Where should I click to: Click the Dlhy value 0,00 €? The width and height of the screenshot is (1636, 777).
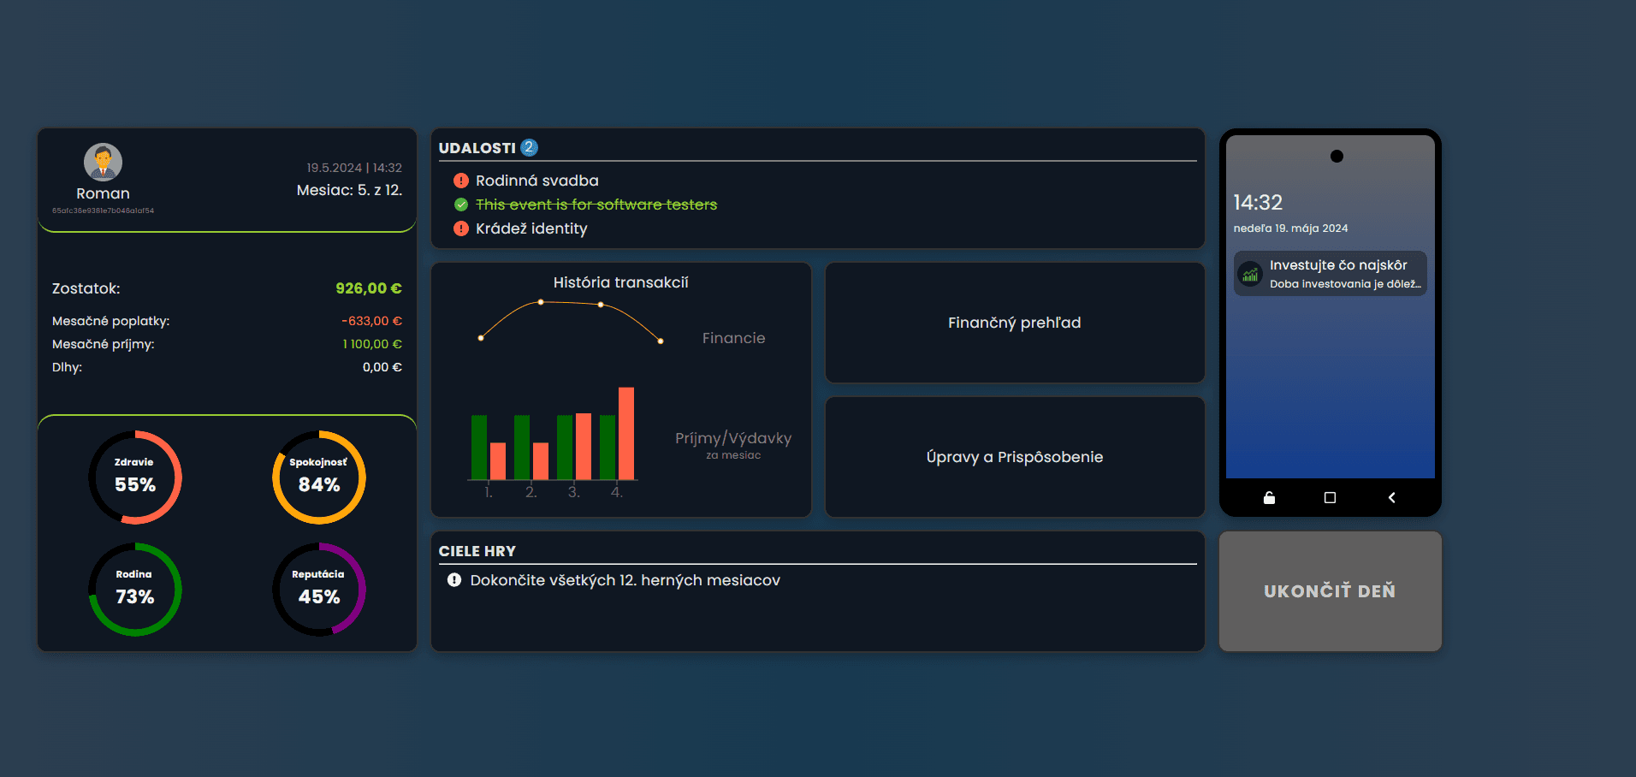click(382, 367)
